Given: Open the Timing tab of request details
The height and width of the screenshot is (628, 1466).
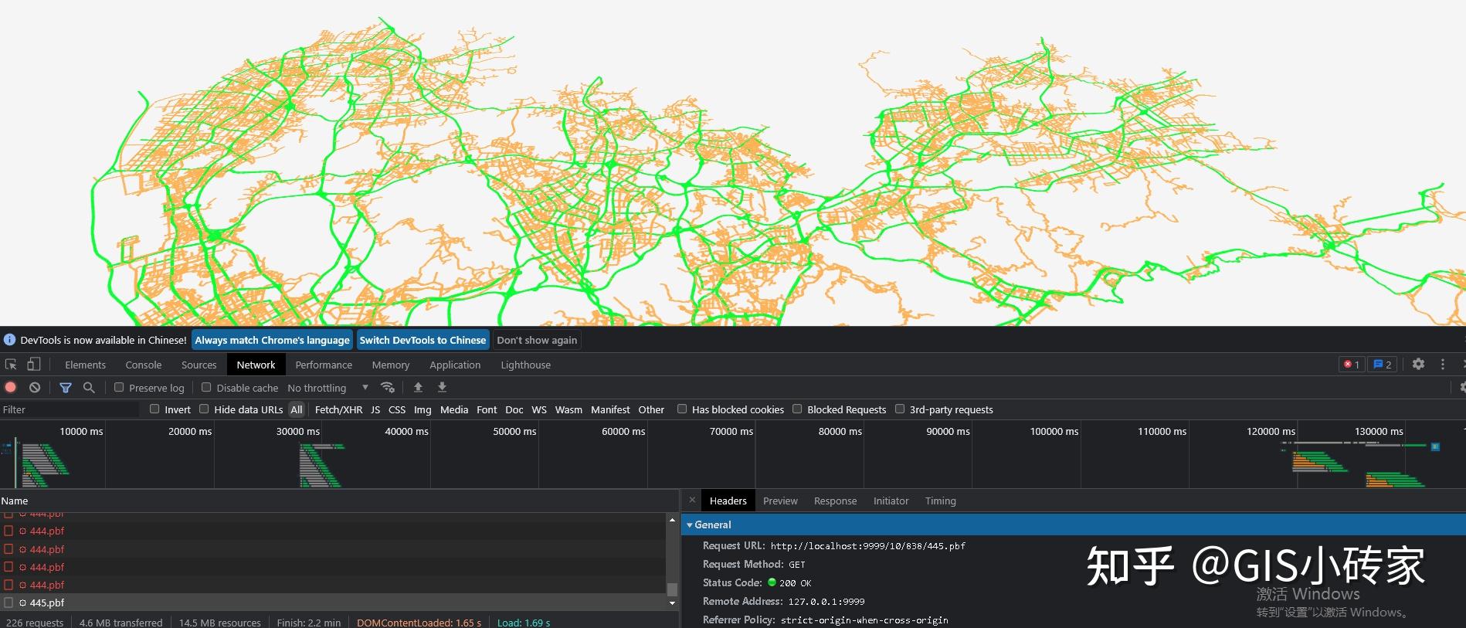Looking at the screenshot, I should (940, 501).
